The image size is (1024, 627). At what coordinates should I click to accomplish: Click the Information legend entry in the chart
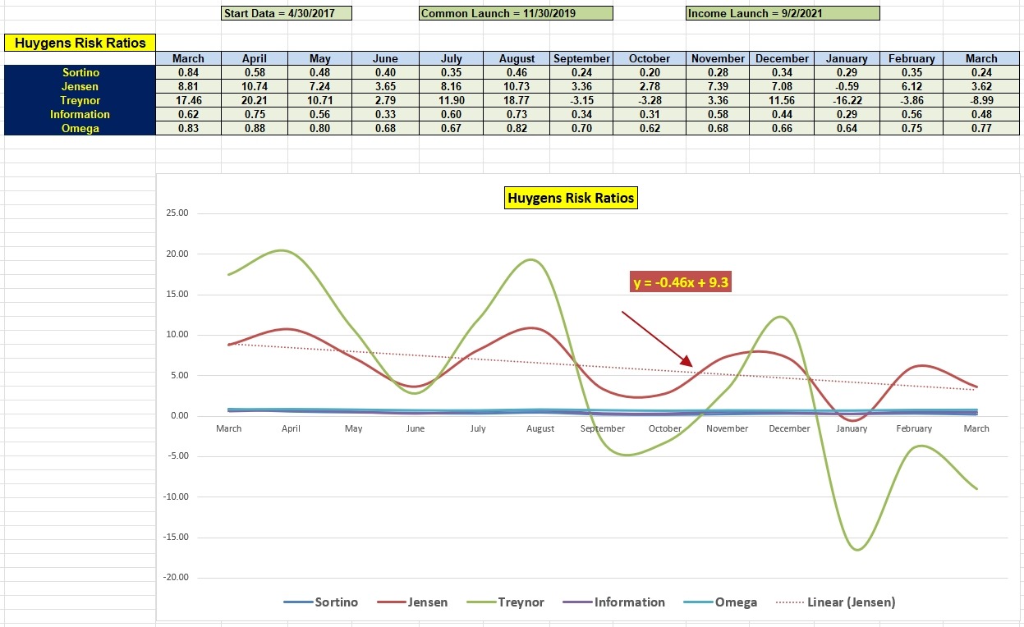(614, 602)
